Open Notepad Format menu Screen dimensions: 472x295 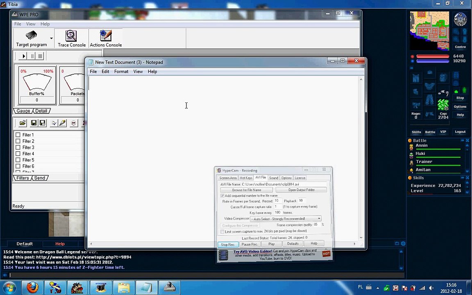[x=121, y=71]
